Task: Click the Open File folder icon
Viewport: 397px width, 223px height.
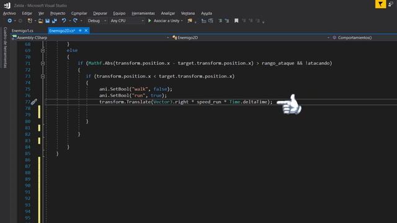Action: [x=40, y=20]
